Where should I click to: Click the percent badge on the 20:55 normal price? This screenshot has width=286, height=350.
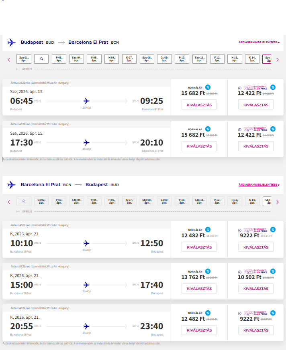(208, 313)
